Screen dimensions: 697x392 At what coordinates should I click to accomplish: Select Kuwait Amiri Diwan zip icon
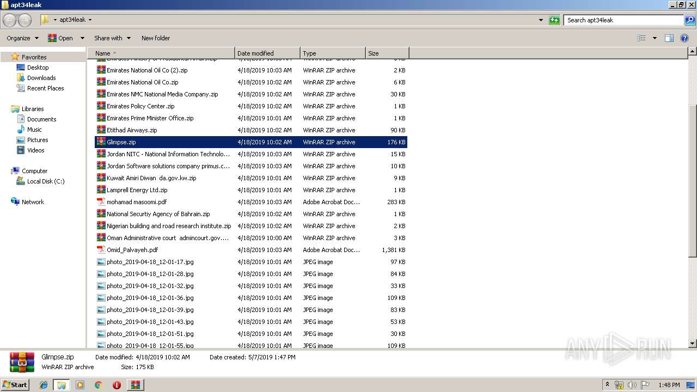[101, 178]
